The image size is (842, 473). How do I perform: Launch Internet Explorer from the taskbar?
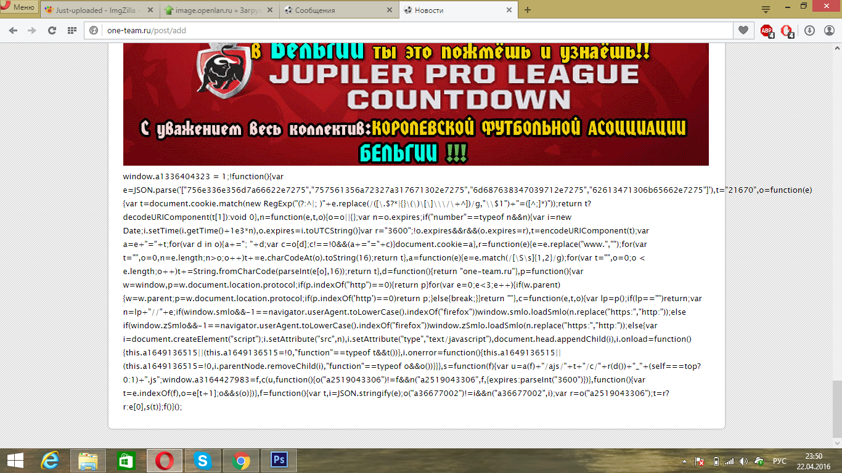tap(50, 460)
